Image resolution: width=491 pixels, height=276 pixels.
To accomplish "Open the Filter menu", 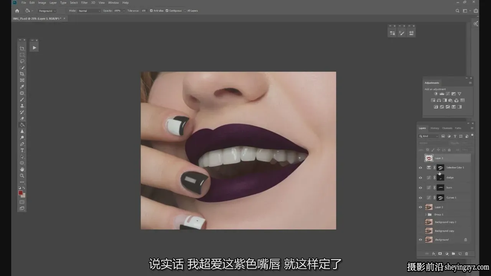I will click(84, 3).
